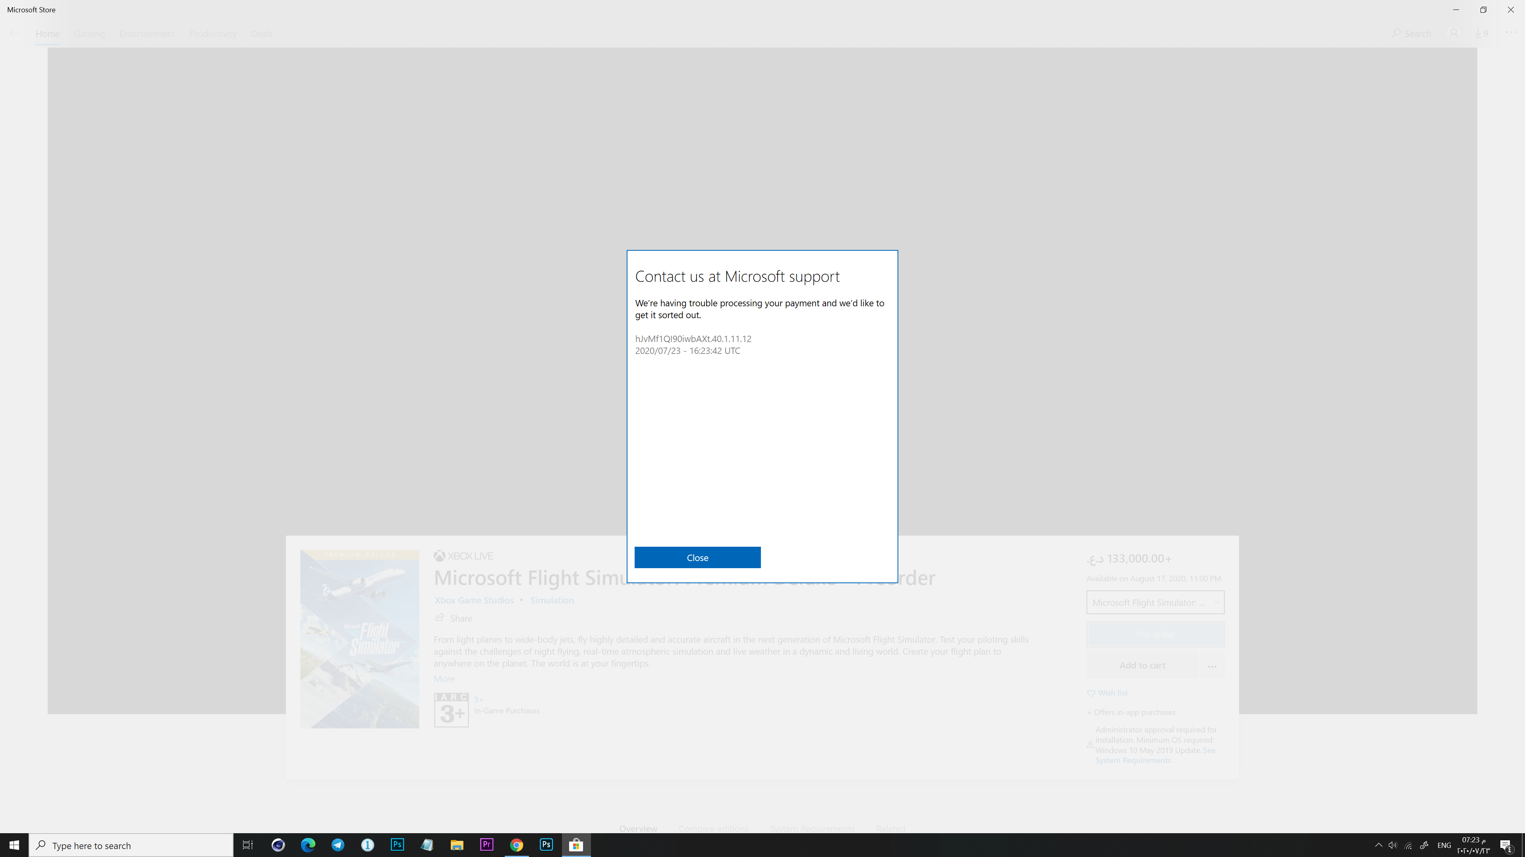
Task: Open Wi-Fi network settings in tray
Action: click(x=1409, y=845)
